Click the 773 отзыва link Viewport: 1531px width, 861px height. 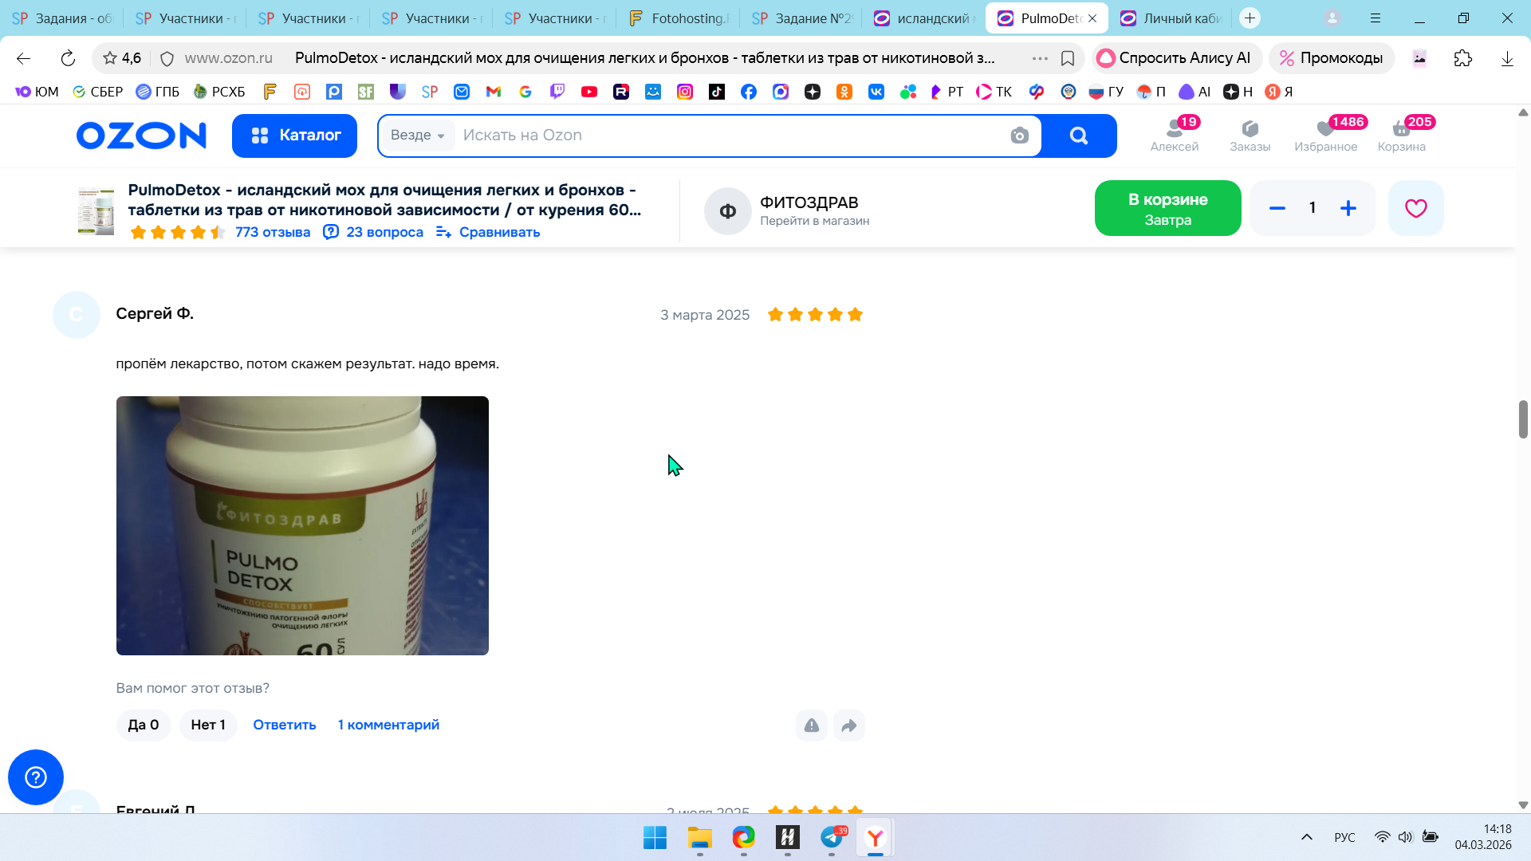point(273,232)
